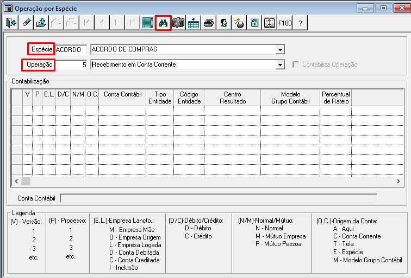This screenshot has width=411, height=278.
Task: Click the V column header
Action: pyautogui.click(x=28, y=98)
